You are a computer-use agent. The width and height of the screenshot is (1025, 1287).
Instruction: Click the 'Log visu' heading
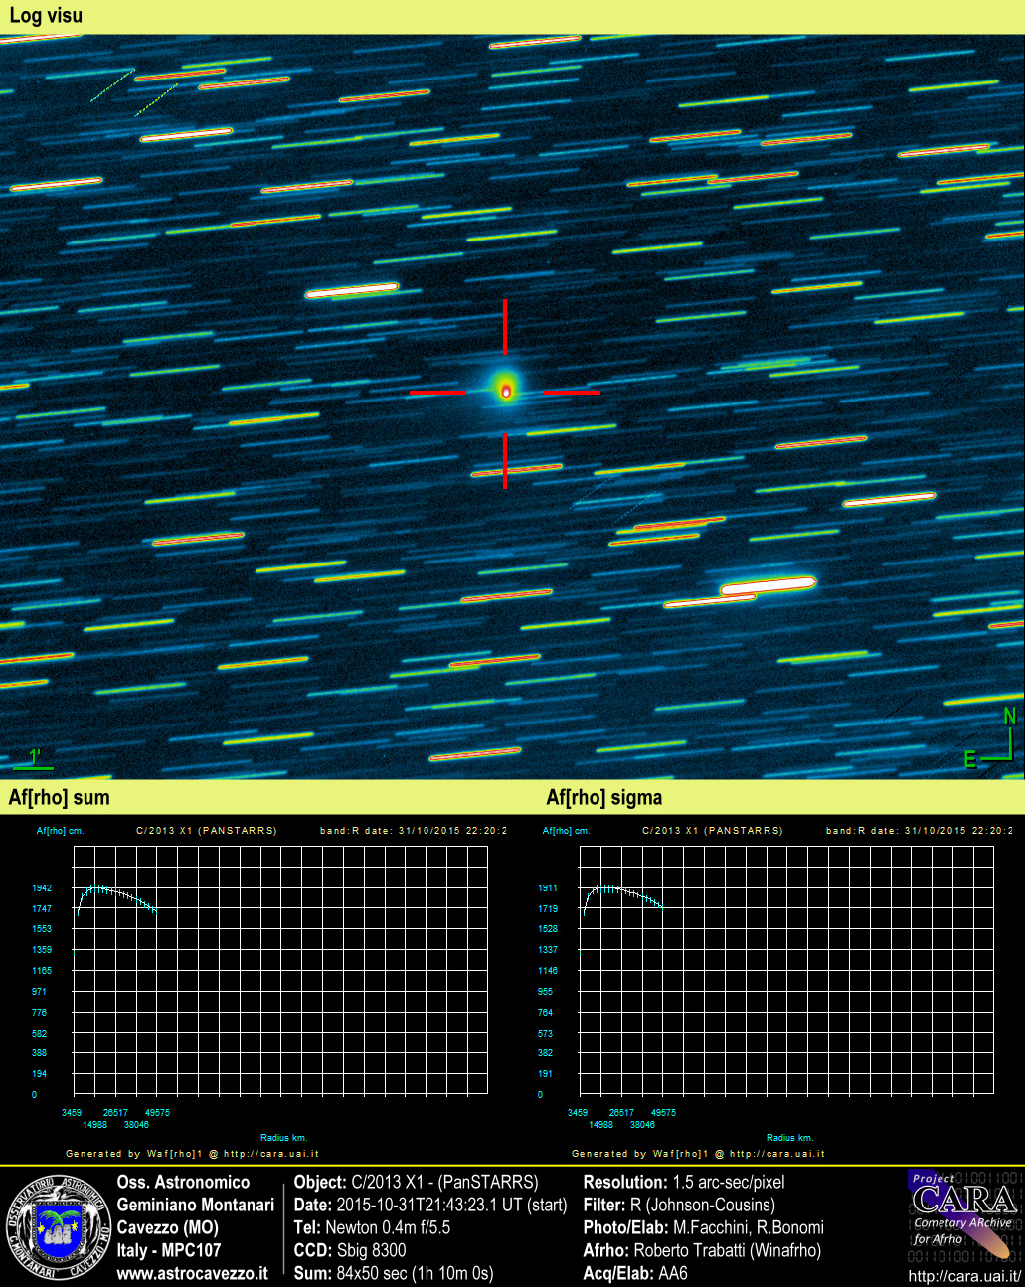coord(46,16)
